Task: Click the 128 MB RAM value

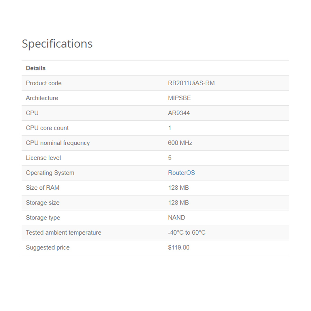Action: click(178, 188)
